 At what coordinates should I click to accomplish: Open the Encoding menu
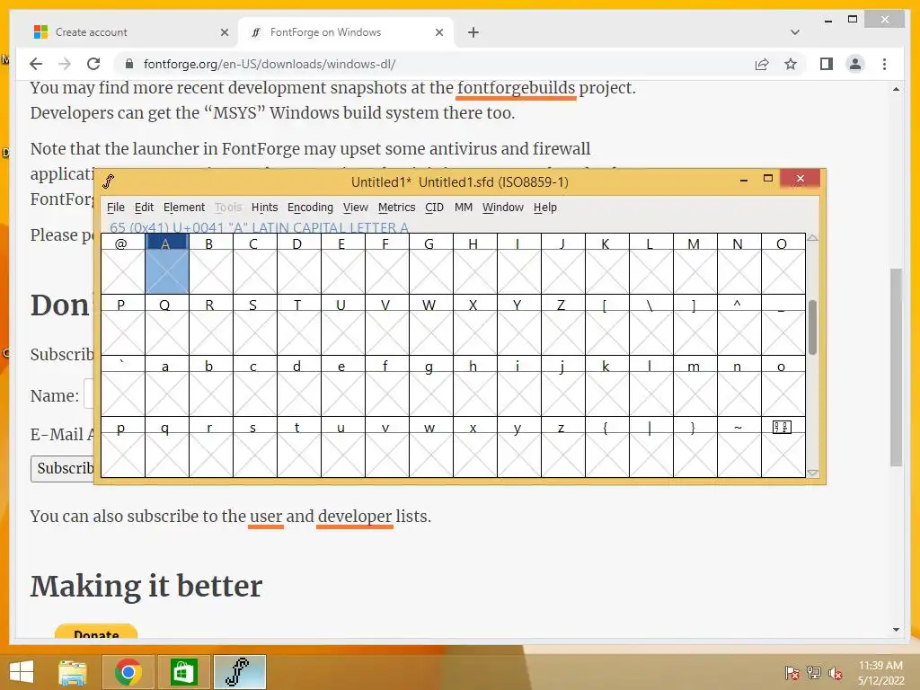click(310, 208)
